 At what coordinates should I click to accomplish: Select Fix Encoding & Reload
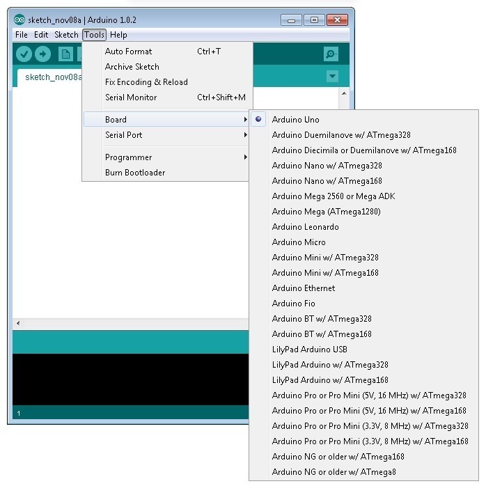(x=166, y=82)
